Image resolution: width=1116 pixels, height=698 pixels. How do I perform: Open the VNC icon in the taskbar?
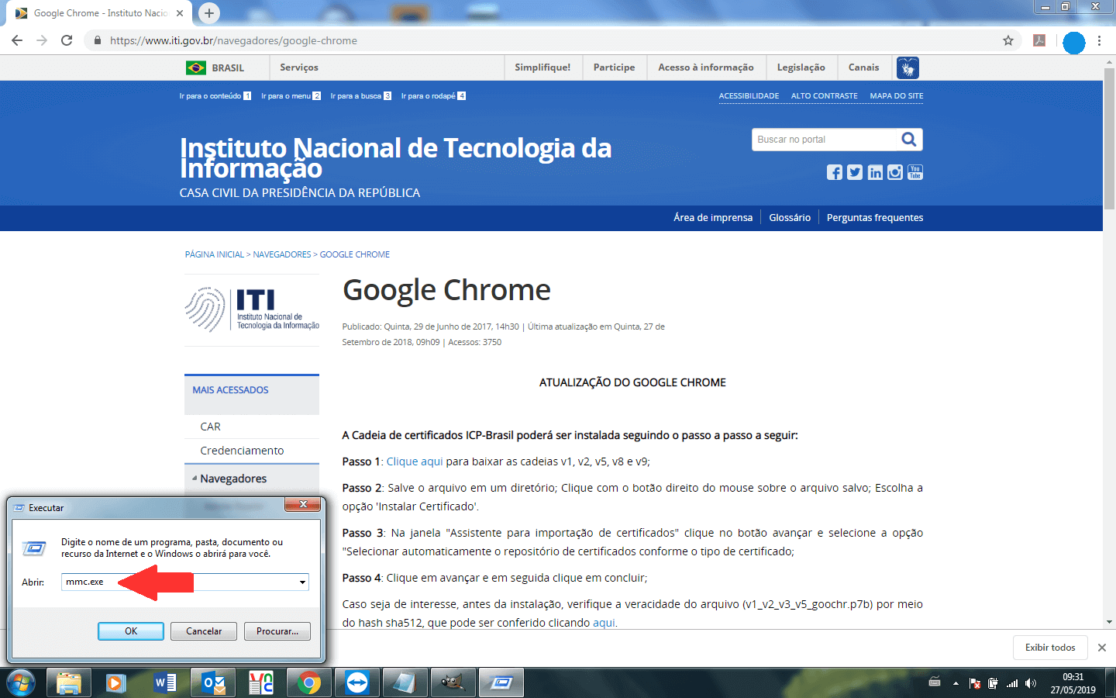click(x=261, y=683)
